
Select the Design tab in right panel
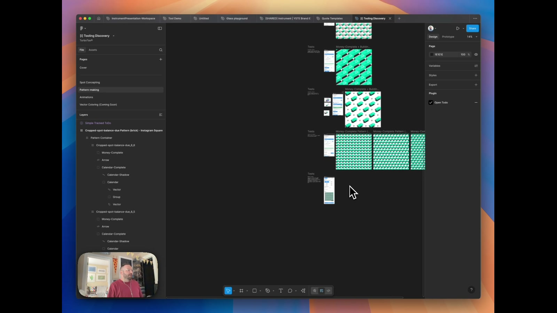point(433,37)
